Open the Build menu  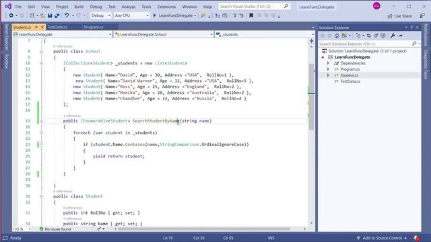pos(79,7)
